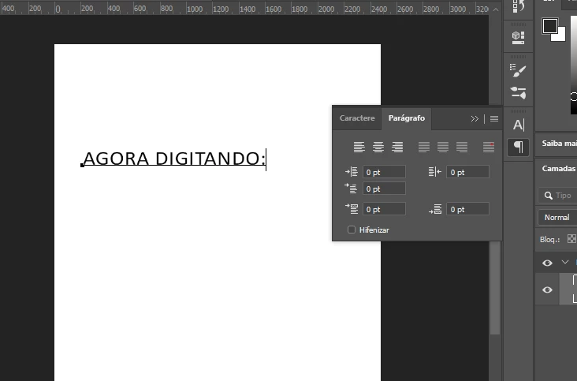Open the Brush Settings panel icon

point(518,70)
